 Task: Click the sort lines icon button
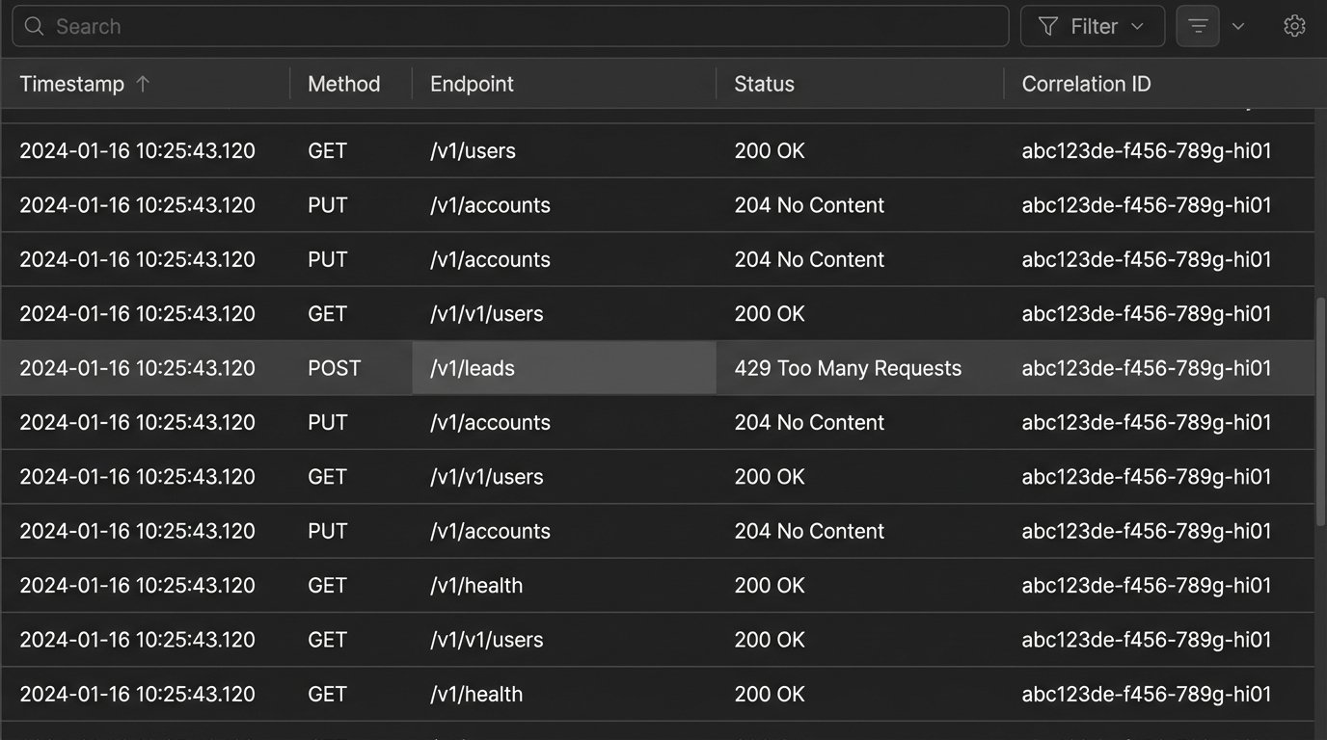click(x=1198, y=27)
